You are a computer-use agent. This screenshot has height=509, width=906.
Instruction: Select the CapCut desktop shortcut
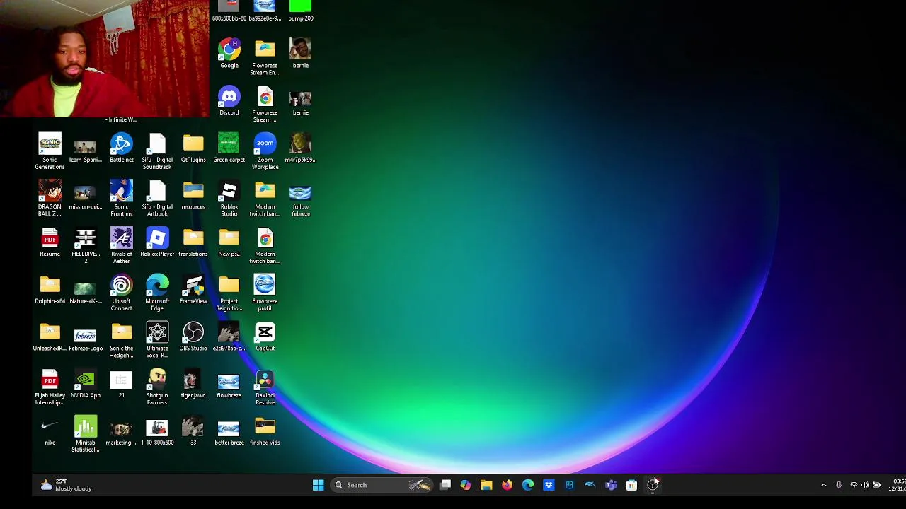click(265, 337)
